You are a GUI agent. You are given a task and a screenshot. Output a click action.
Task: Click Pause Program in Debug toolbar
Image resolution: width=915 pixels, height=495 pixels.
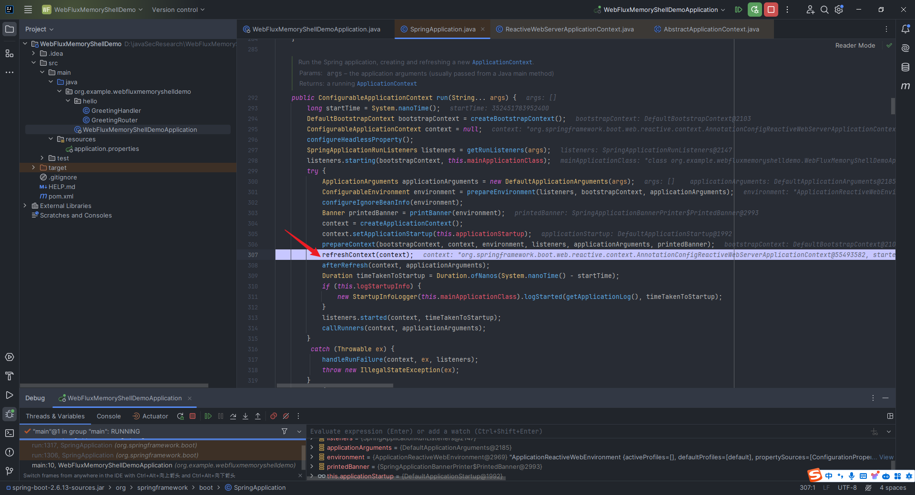(x=221, y=416)
